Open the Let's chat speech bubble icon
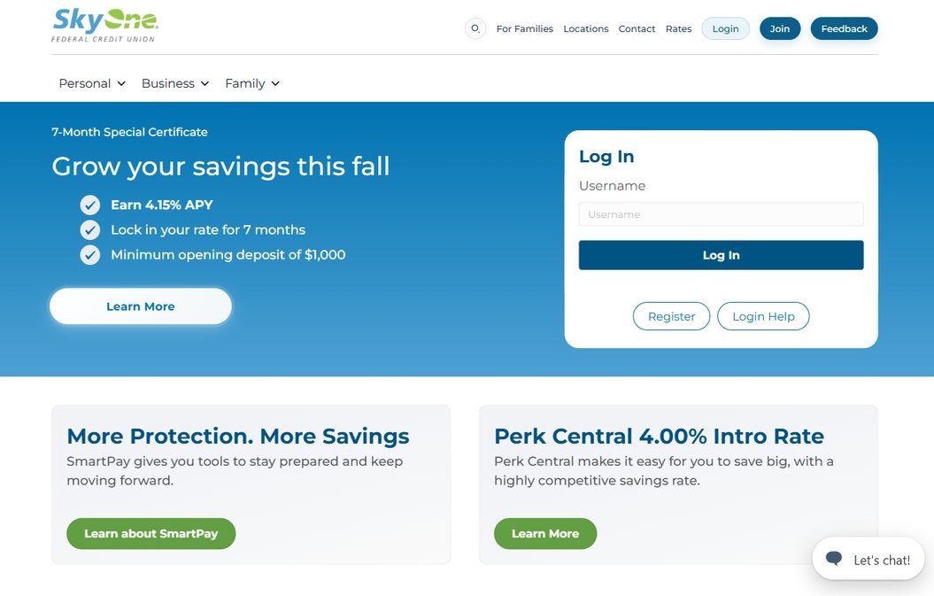 [834, 559]
